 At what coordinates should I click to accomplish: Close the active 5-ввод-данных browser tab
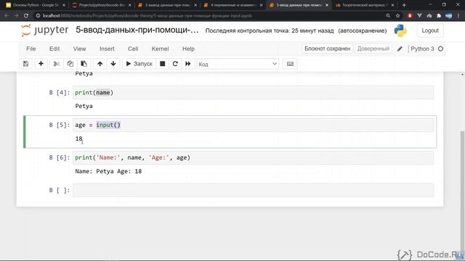[327, 5]
